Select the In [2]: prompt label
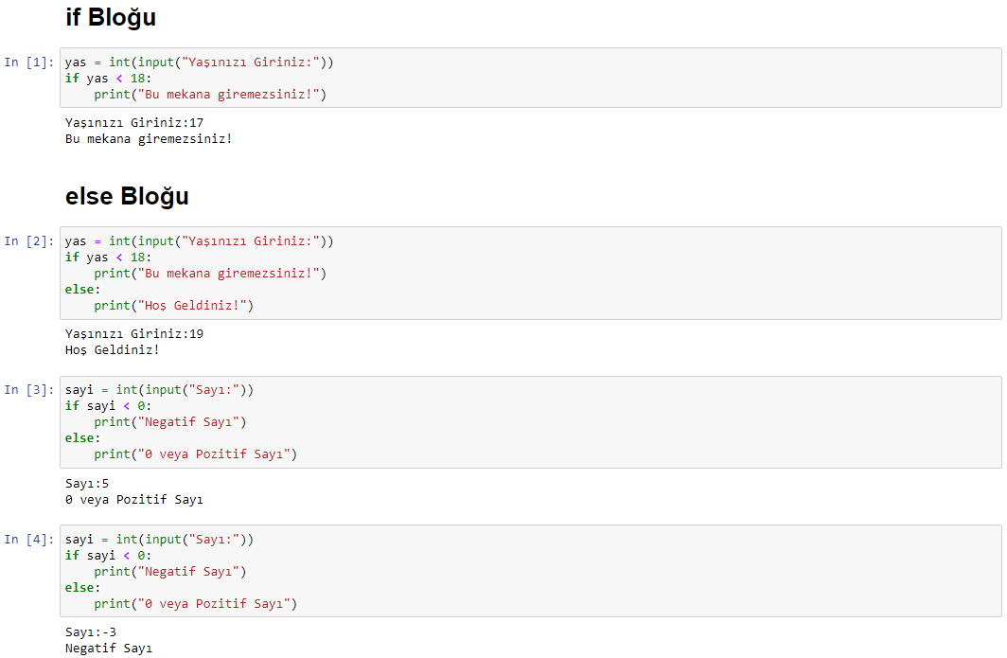 pos(29,241)
